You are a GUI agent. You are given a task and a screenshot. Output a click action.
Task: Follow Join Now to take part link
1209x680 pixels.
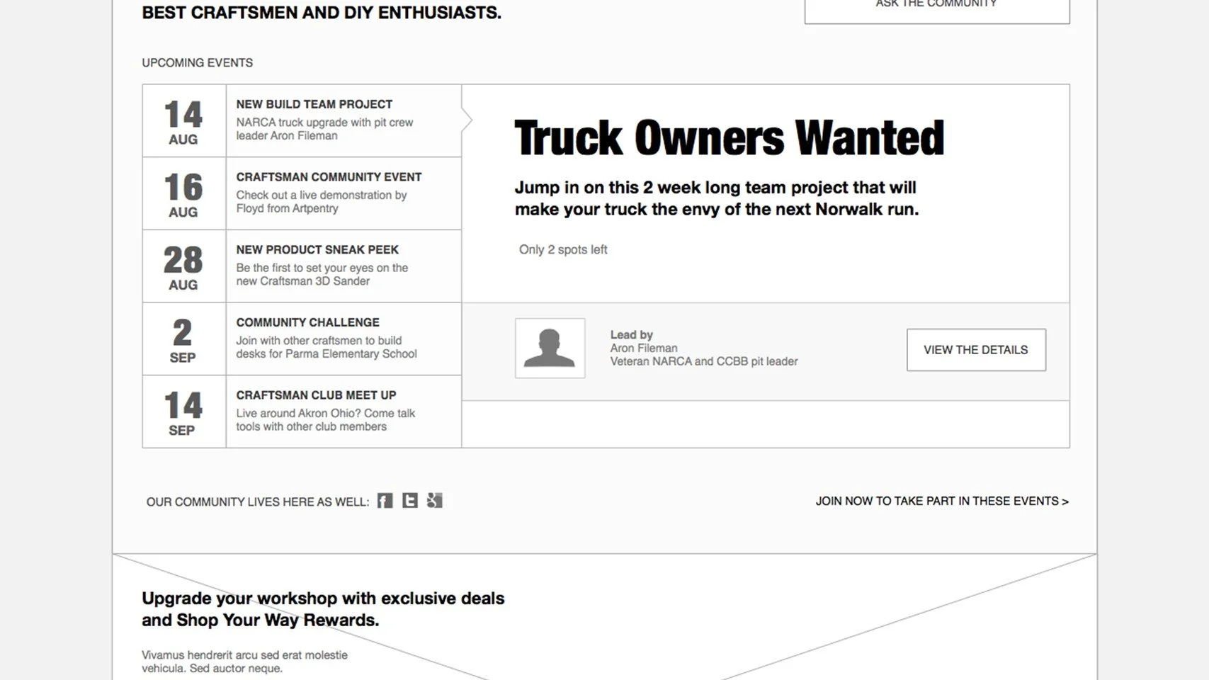coord(942,501)
